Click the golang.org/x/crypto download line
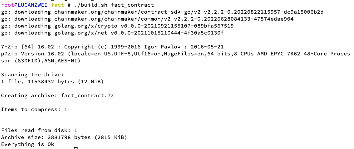This screenshot has width=354, height=149. 117,26
